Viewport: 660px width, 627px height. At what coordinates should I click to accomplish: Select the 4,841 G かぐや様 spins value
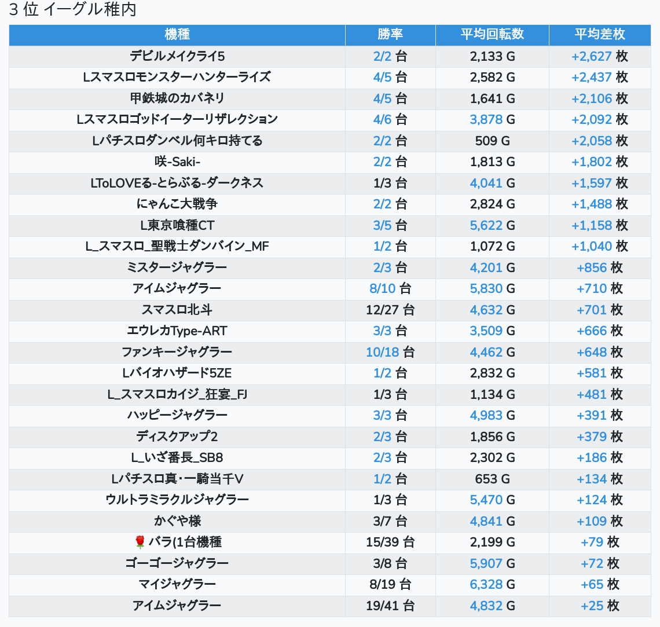pos(486,521)
